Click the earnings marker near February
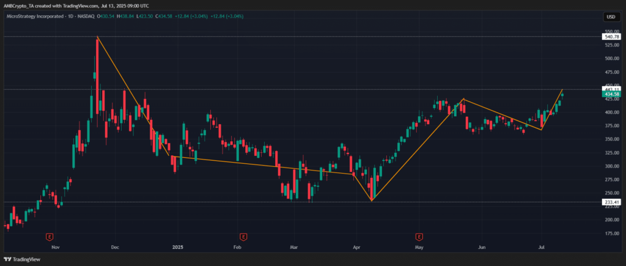Viewport: 626px width, 266px height. (x=243, y=235)
